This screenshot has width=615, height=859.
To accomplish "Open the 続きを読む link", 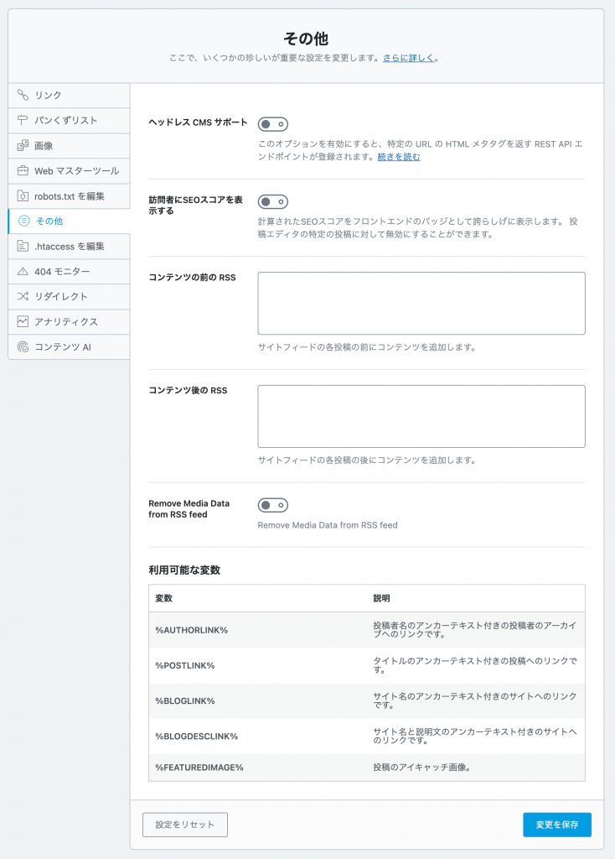I will (x=399, y=157).
